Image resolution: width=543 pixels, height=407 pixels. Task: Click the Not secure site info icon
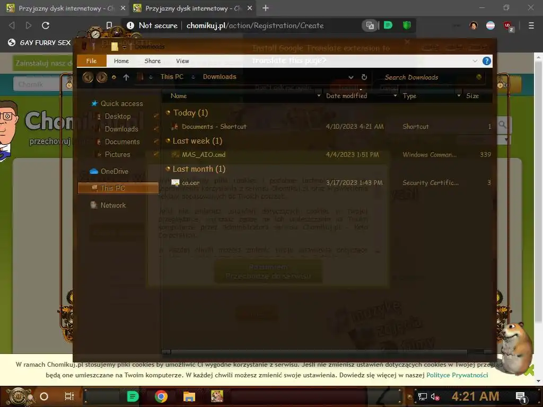pyautogui.click(x=130, y=25)
